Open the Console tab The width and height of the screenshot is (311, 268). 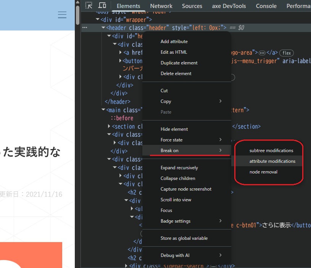(x=266, y=6)
